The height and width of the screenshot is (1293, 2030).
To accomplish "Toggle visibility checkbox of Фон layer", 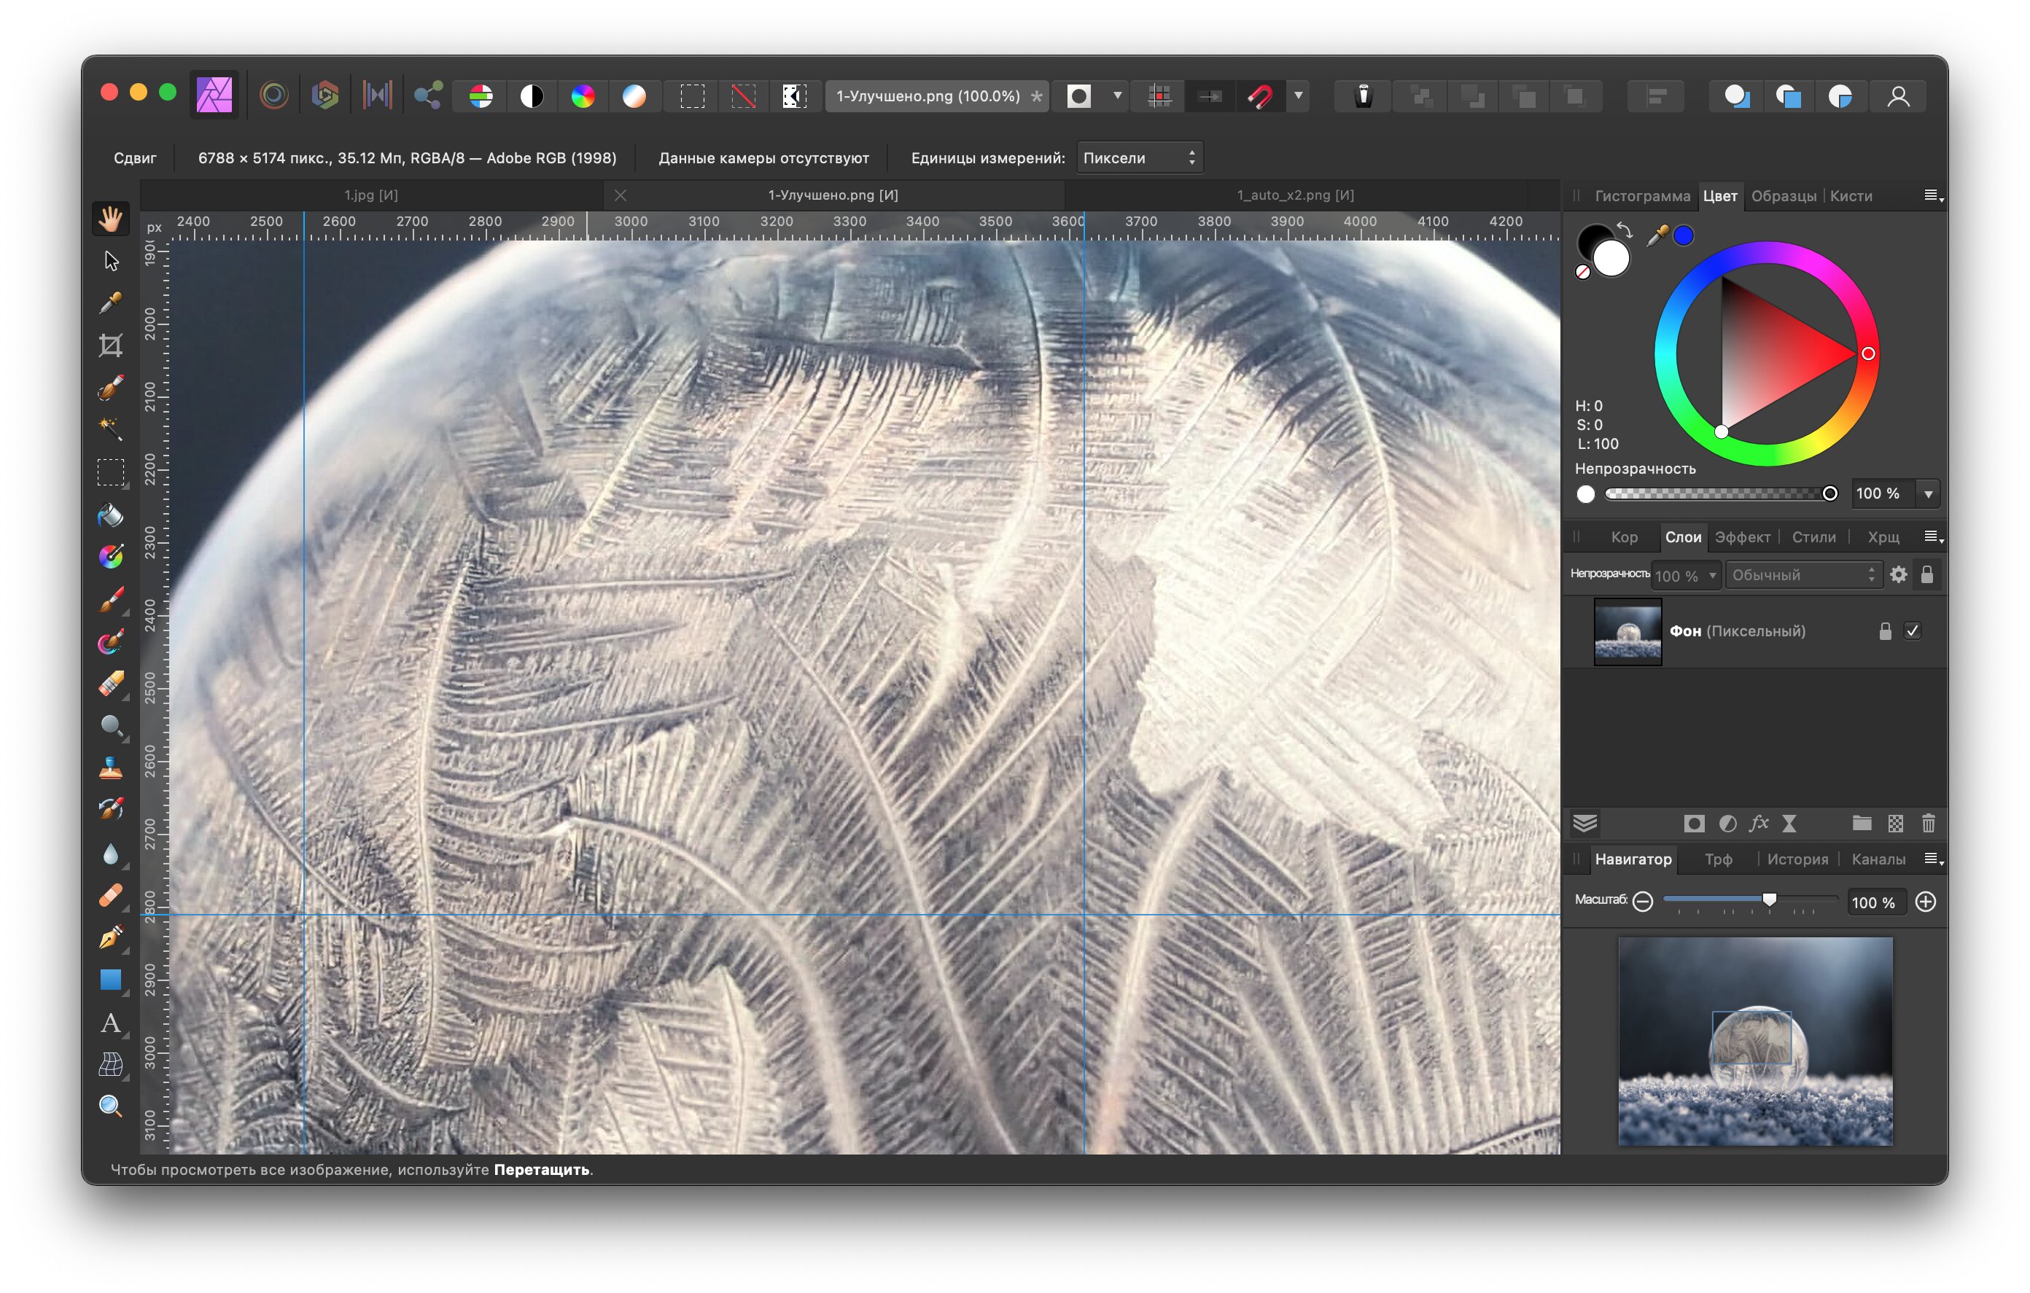I will pyautogui.click(x=1913, y=630).
